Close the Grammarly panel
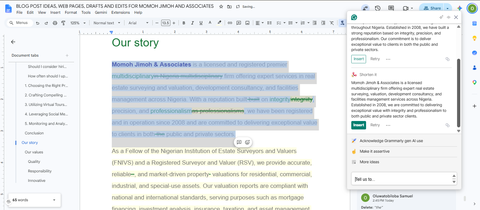 coord(456,17)
